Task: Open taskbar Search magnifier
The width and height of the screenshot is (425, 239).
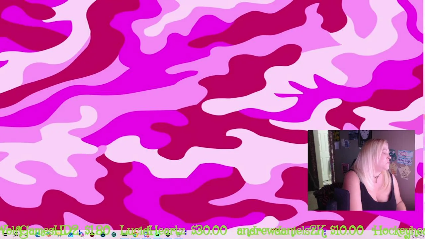Action: pyautogui.click(x=16, y=235)
